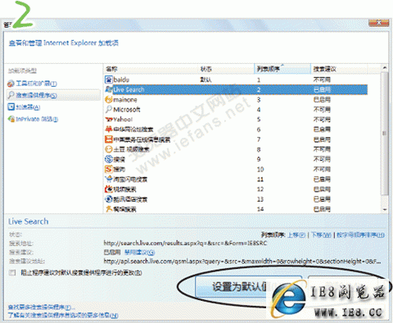Open the 查找更多搜索提供程序(F)... link
This screenshot has width=393, height=323.
pos(41,307)
